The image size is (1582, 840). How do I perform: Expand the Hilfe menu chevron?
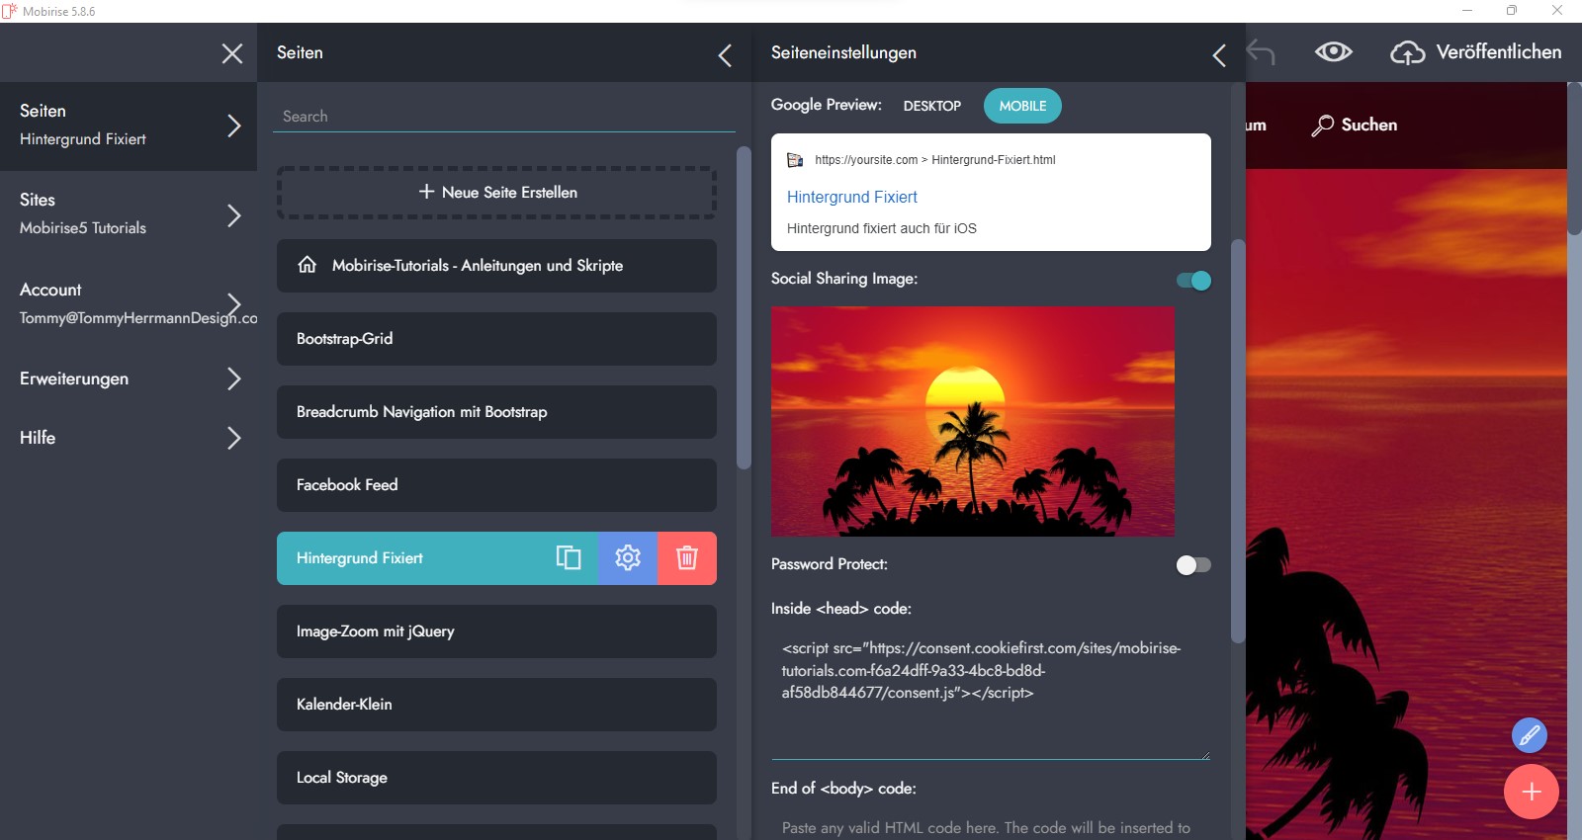click(x=234, y=438)
